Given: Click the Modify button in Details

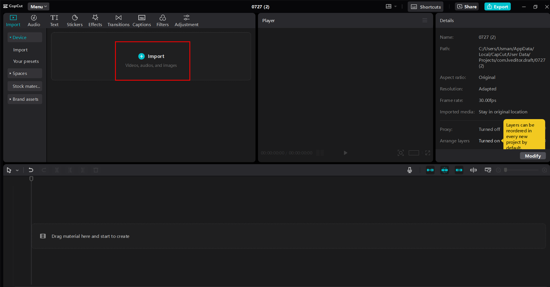Looking at the screenshot, I should point(533,156).
